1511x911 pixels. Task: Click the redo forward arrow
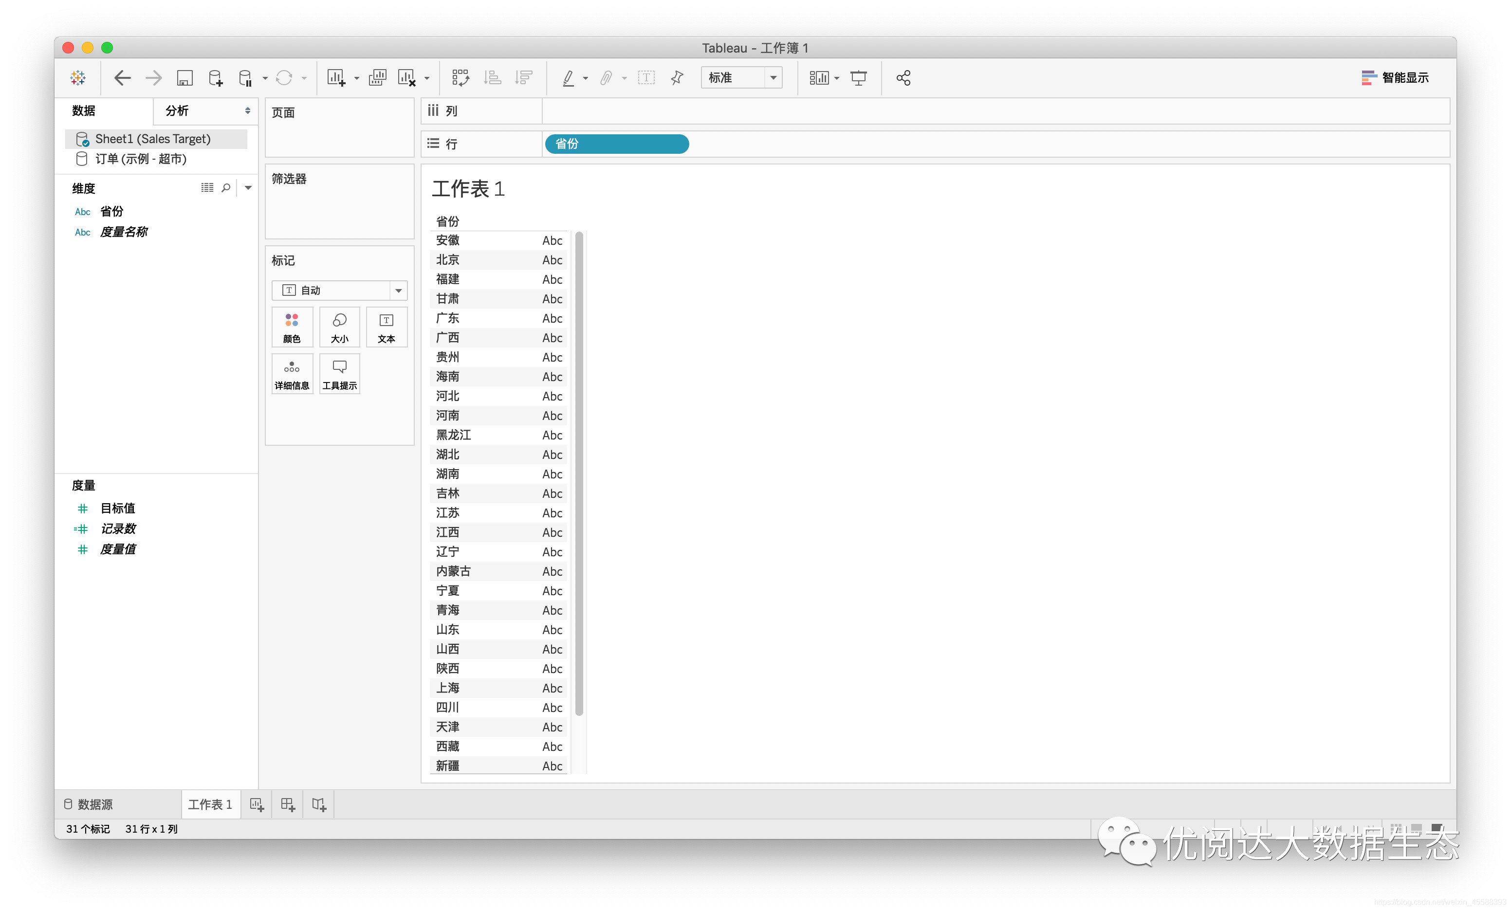(x=153, y=78)
